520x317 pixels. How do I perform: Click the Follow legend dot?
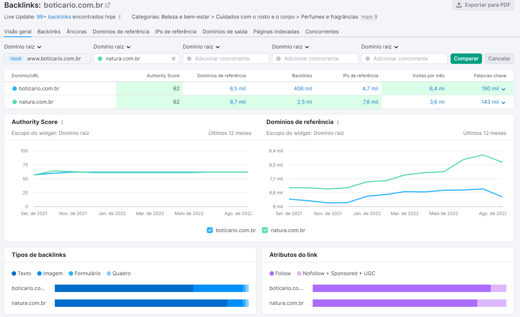(272, 273)
